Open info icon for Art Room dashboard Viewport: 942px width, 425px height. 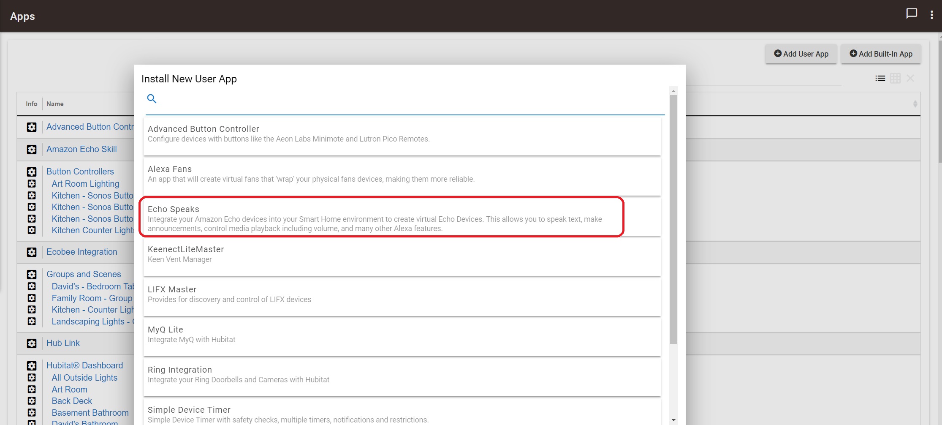coord(32,390)
